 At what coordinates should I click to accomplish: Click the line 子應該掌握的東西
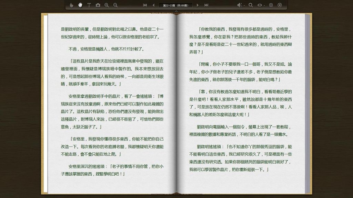[93, 174]
